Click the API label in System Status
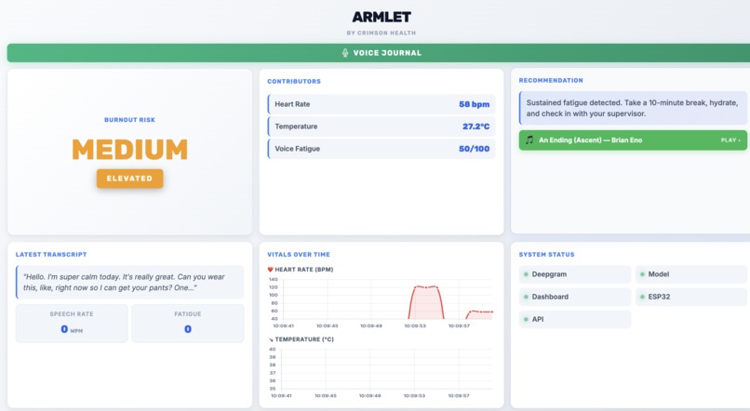 pyautogui.click(x=538, y=319)
